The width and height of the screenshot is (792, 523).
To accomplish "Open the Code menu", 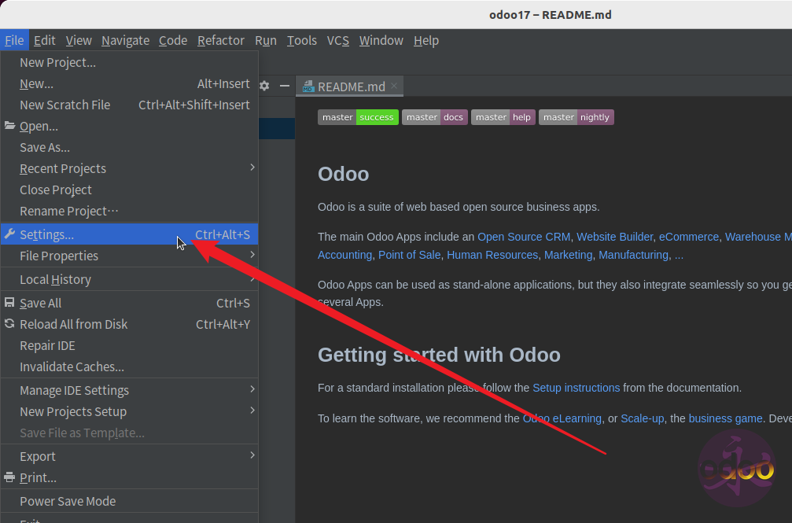I will coord(173,40).
